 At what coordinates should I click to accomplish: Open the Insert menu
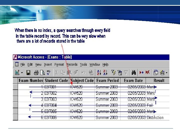coord(48,65)
